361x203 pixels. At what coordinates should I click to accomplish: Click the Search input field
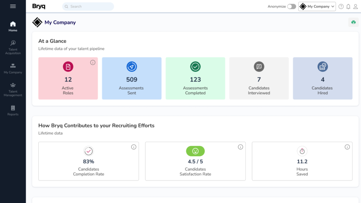88,7
